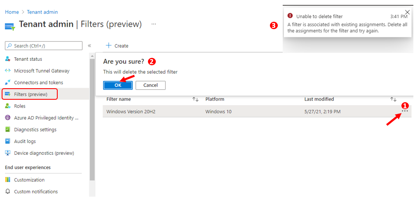Click the Tenant status icon in sidebar
415x197 pixels.
tap(8, 59)
